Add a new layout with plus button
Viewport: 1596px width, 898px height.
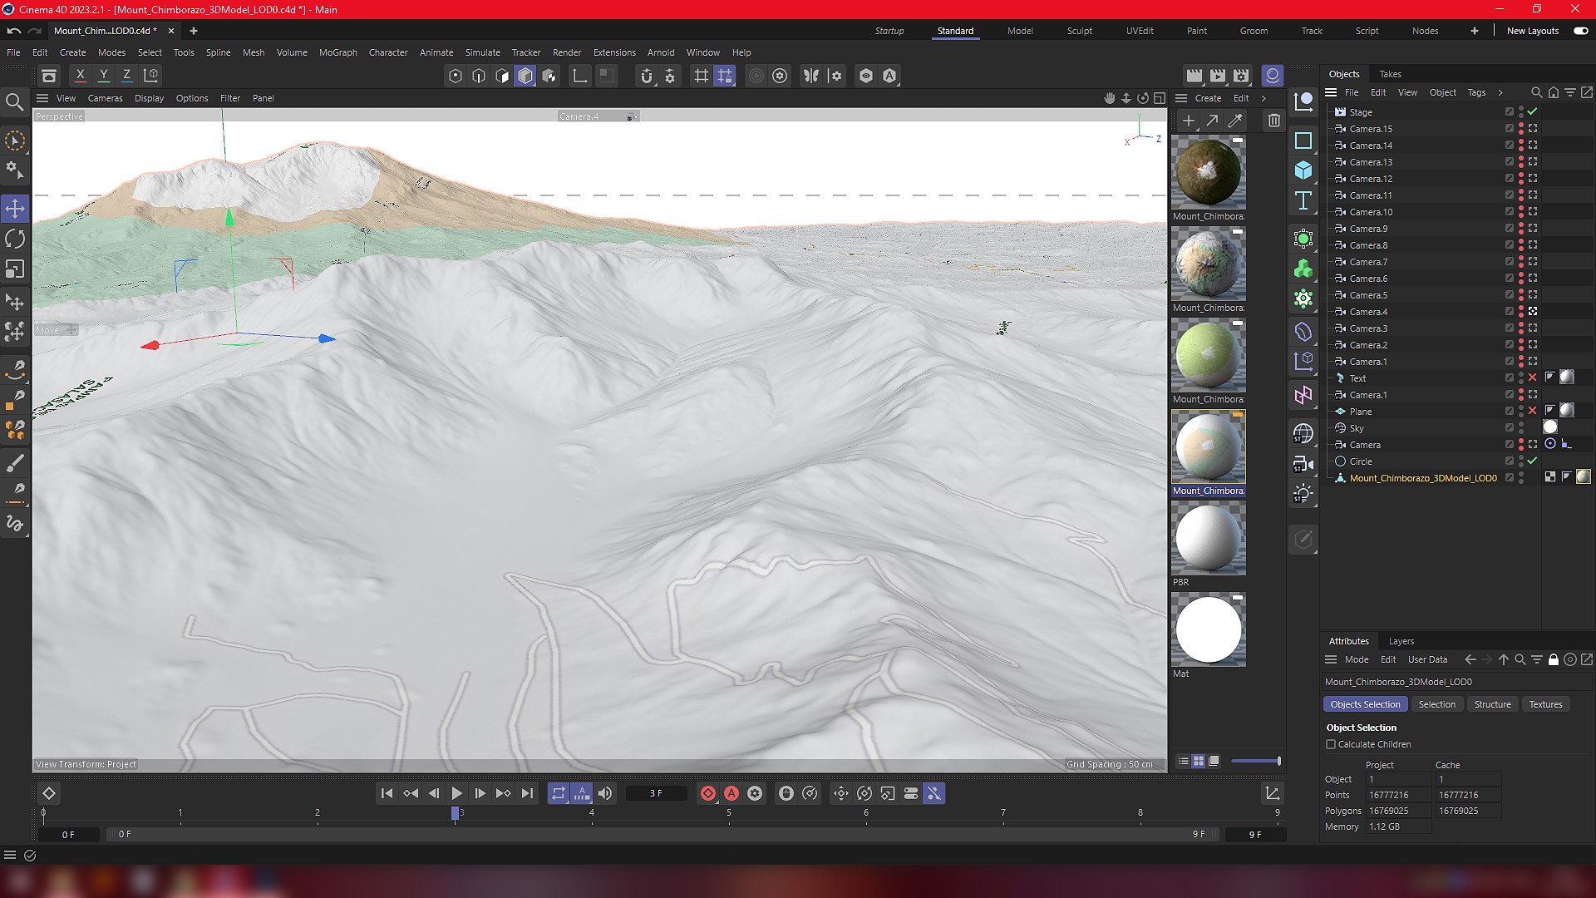(1474, 31)
